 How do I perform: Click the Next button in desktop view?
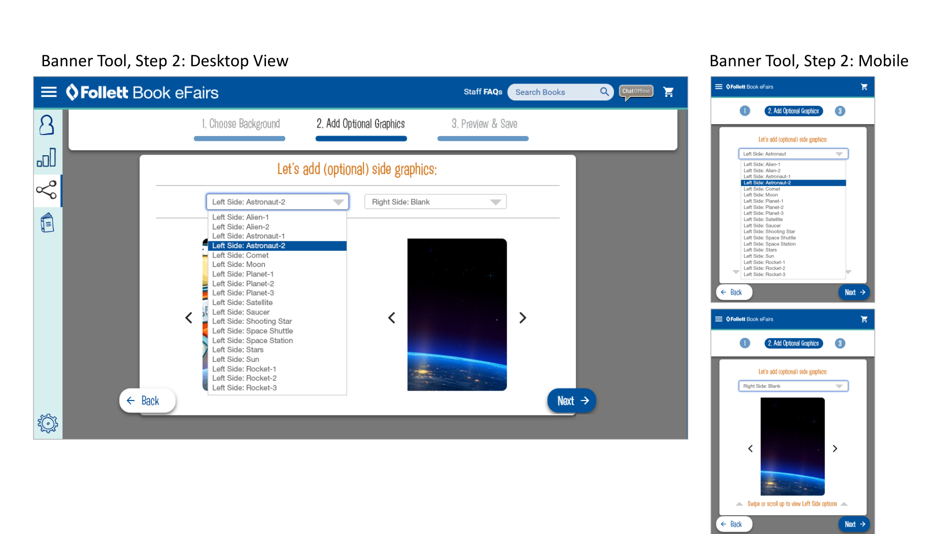point(572,400)
